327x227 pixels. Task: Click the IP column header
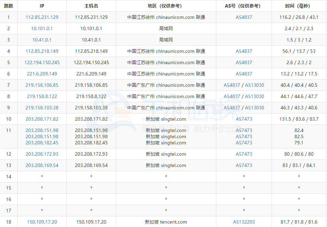pos(42,6)
